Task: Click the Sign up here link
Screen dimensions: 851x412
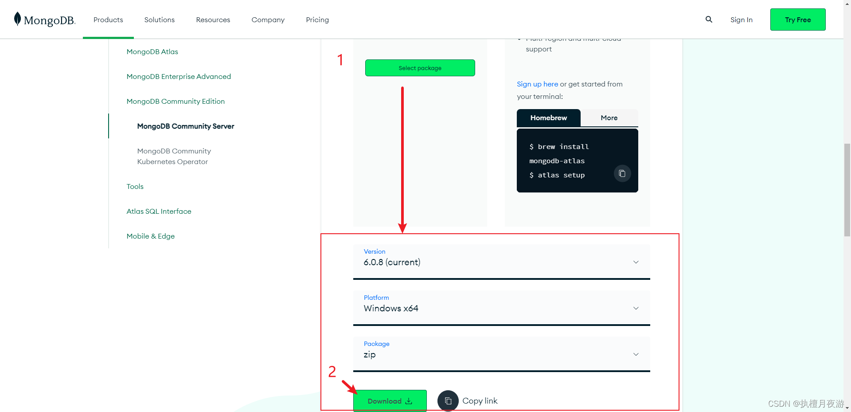Action: 538,84
